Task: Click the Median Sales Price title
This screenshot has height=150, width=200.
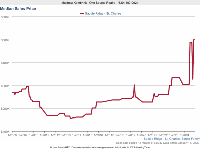Action: [x=18, y=9]
